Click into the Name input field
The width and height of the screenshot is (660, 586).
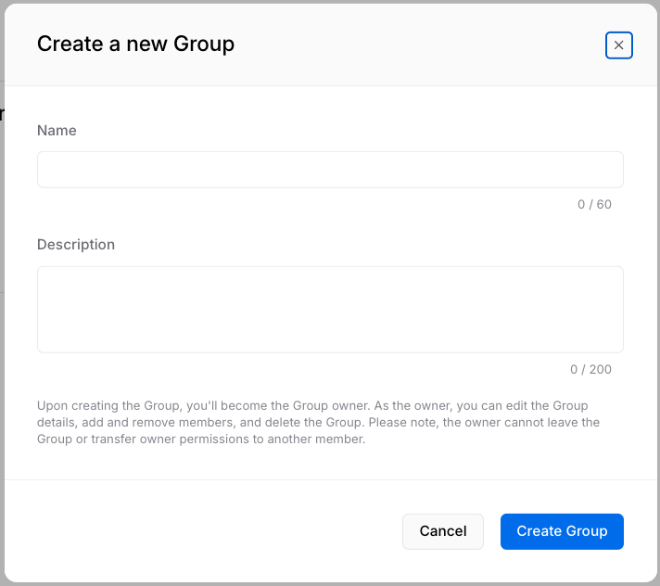click(330, 170)
